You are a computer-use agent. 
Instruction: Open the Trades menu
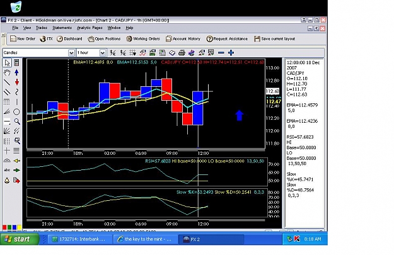[42, 28]
